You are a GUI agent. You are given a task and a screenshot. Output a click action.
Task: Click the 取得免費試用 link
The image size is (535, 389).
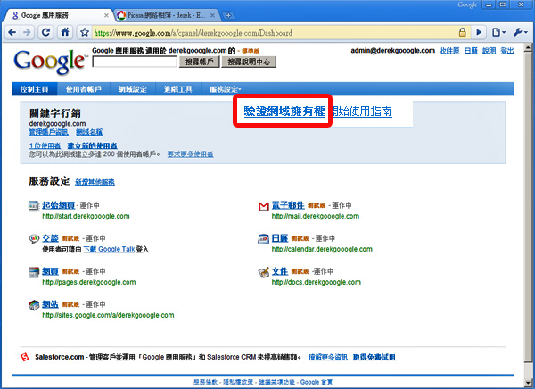374,357
